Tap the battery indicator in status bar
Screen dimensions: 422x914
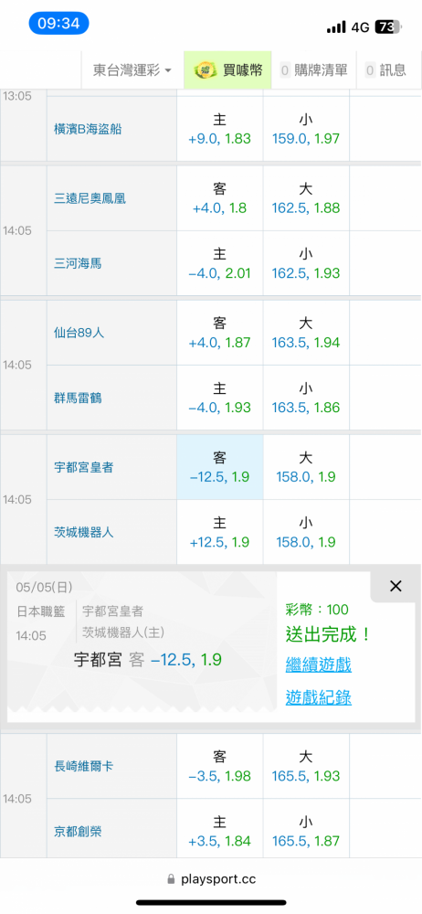pos(389,27)
